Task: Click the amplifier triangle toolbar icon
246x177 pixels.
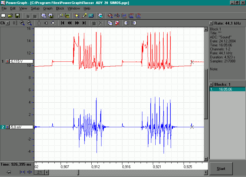Action: pyautogui.click(x=77, y=16)
